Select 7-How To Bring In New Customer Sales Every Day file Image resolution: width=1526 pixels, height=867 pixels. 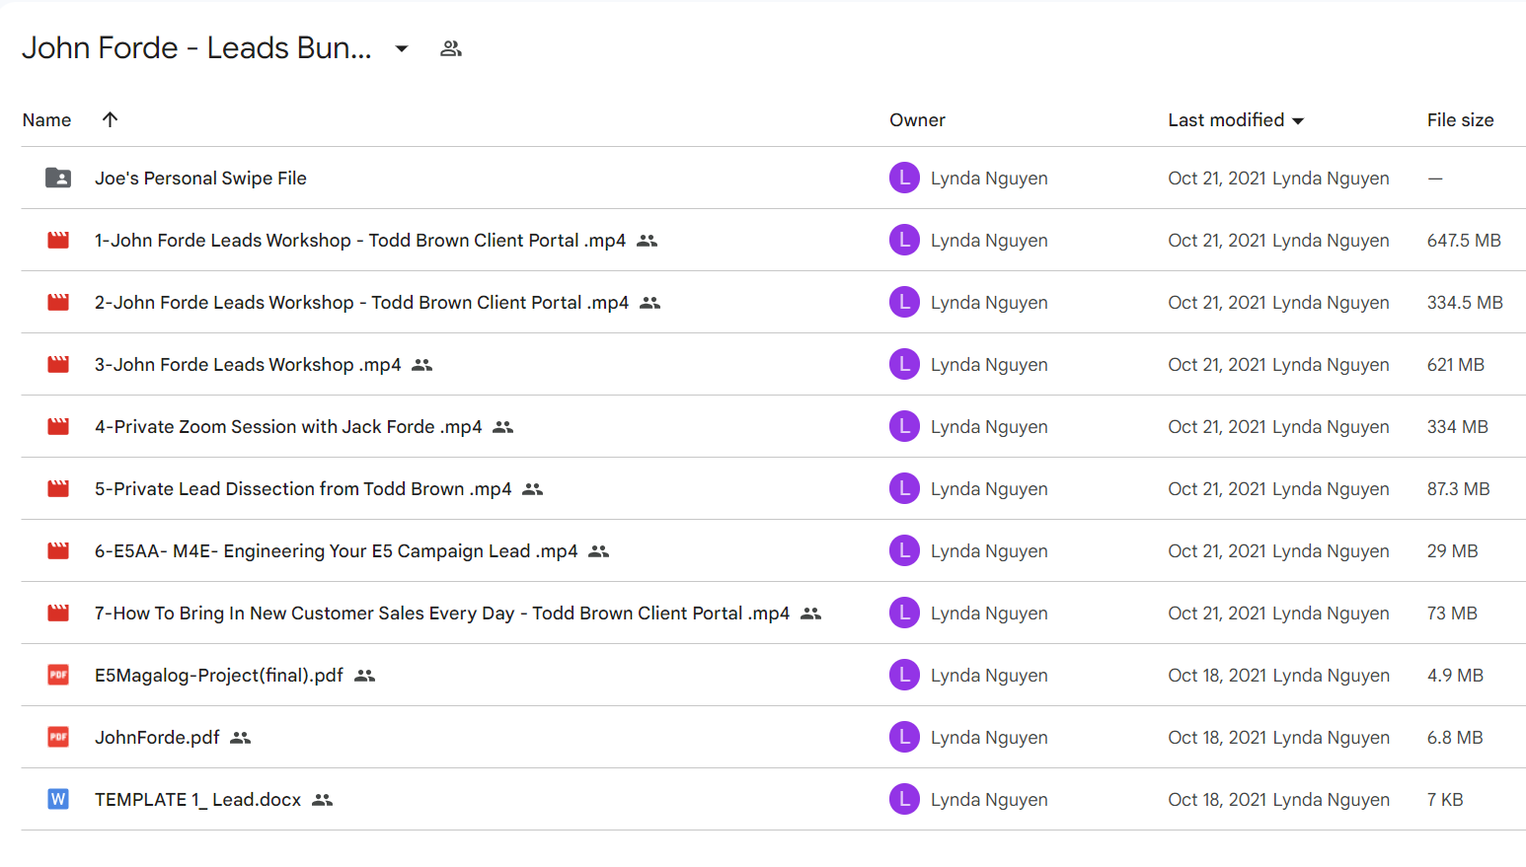(x=442, y=613)
